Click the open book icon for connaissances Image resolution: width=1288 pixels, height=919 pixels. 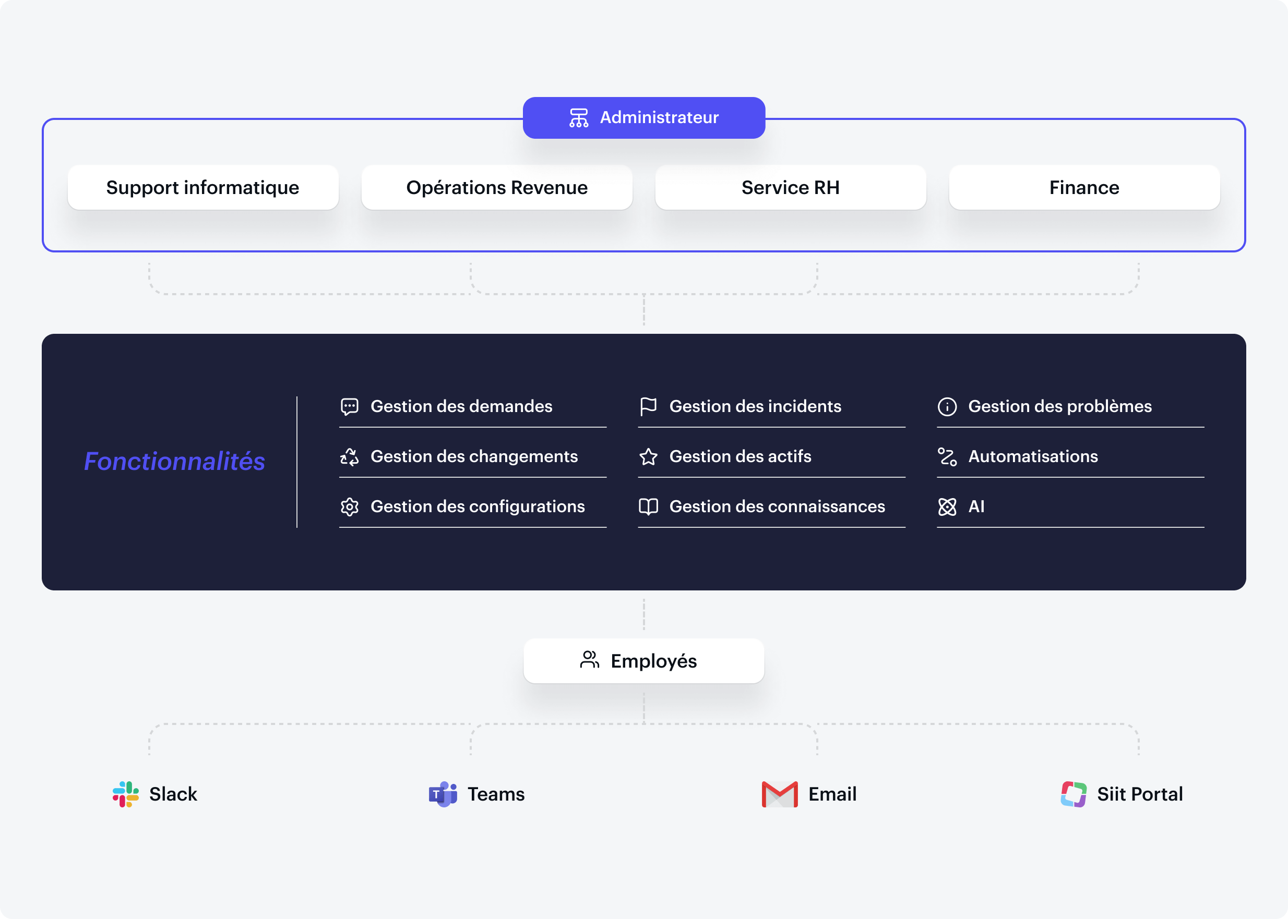pyautogui.click(x=648, y=506)
